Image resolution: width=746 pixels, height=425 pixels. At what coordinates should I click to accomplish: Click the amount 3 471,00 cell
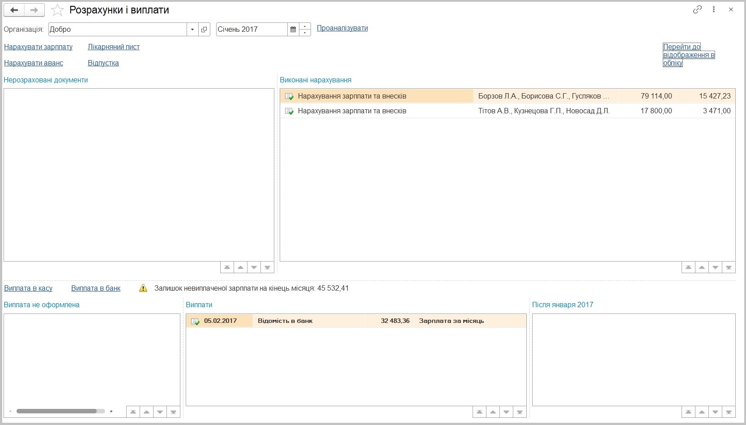click(x=706, y=111)
